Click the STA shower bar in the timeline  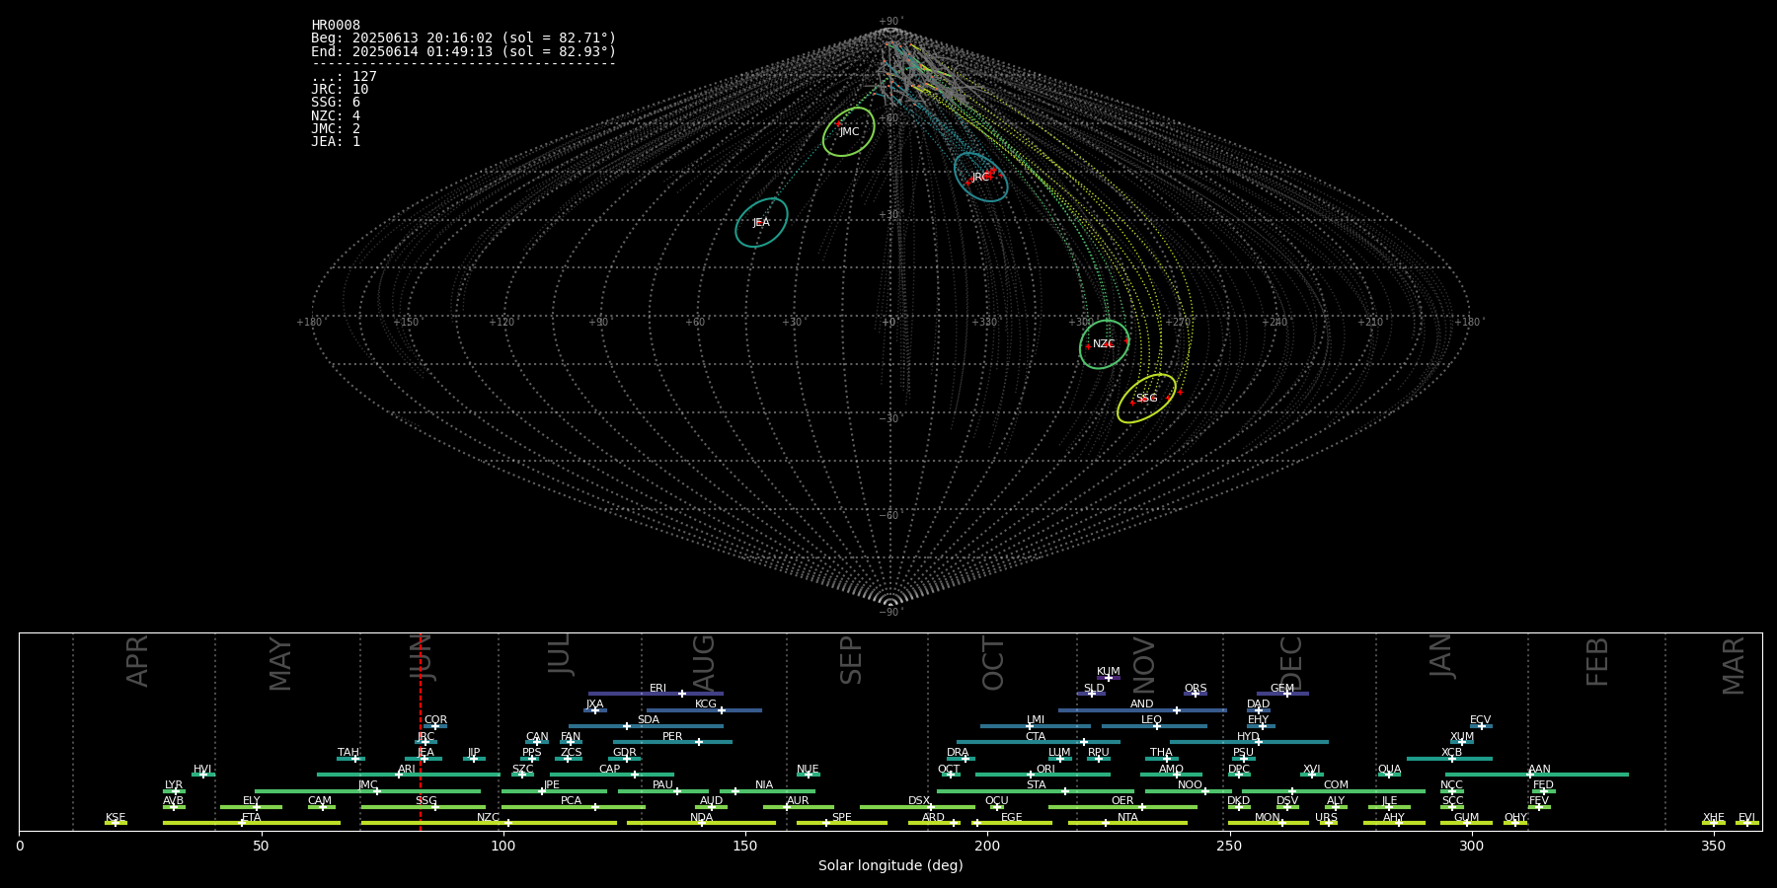[1036, 791]
